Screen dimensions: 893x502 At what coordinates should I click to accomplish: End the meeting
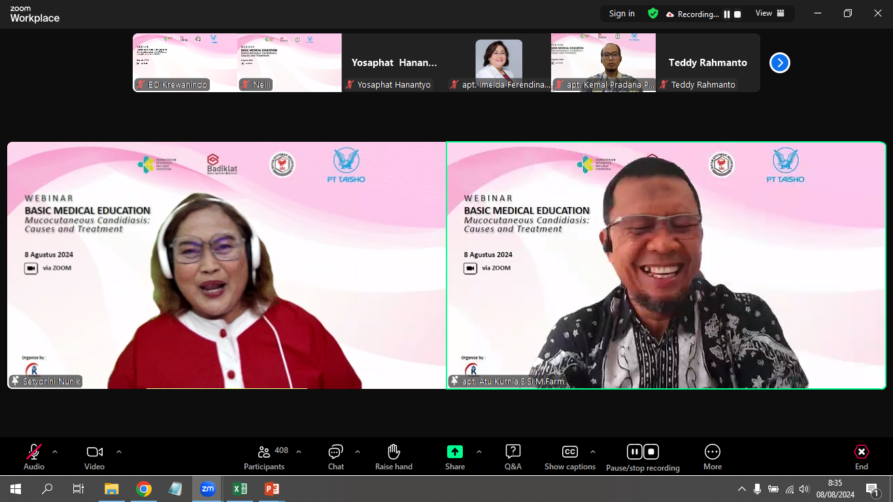(862, 456)
